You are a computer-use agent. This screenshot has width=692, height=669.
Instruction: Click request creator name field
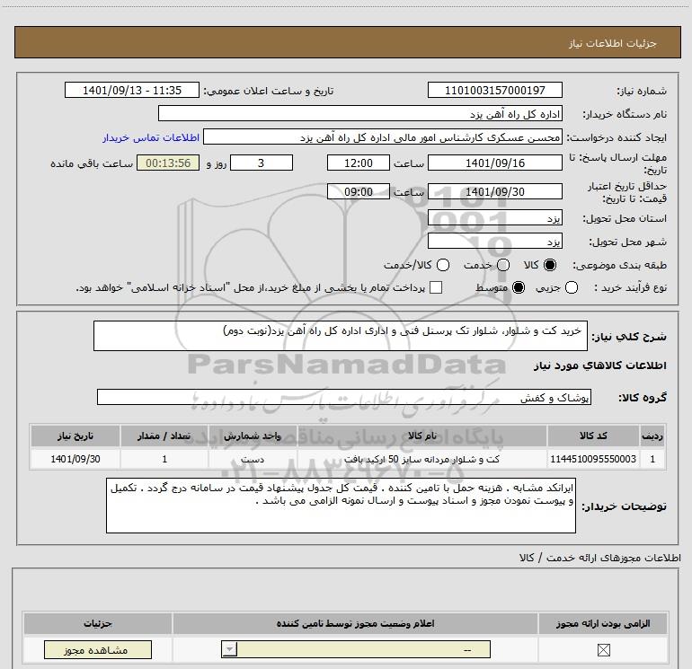[383, 137]
